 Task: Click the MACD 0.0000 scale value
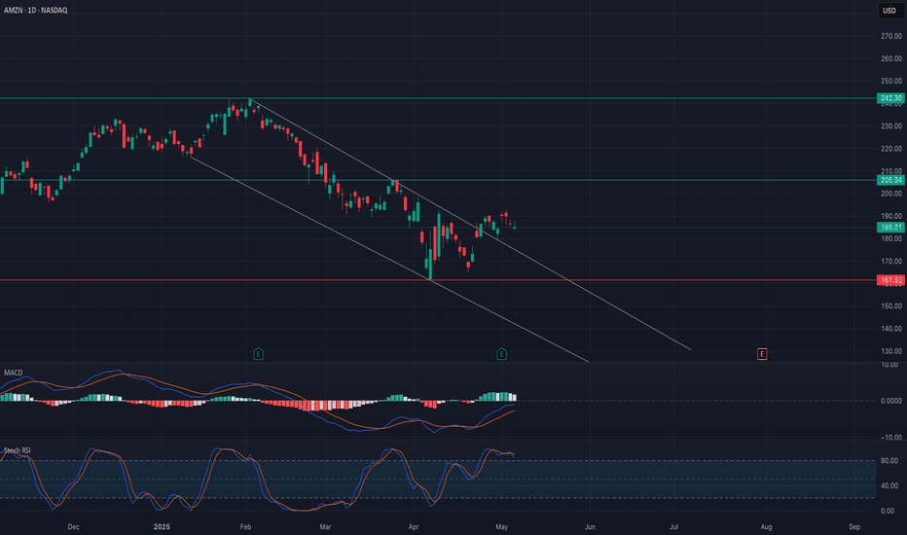point(890,401)
